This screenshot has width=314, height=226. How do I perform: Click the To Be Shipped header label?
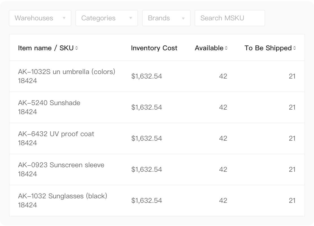pos(268,48)
